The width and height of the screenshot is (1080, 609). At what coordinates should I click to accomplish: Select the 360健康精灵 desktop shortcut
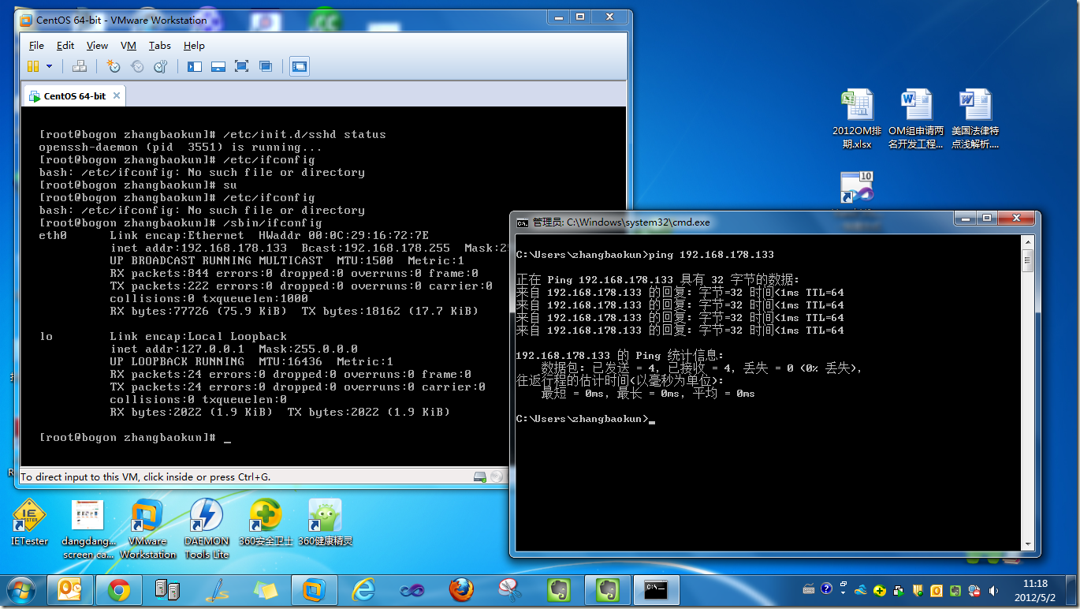(x=325, y=522)
